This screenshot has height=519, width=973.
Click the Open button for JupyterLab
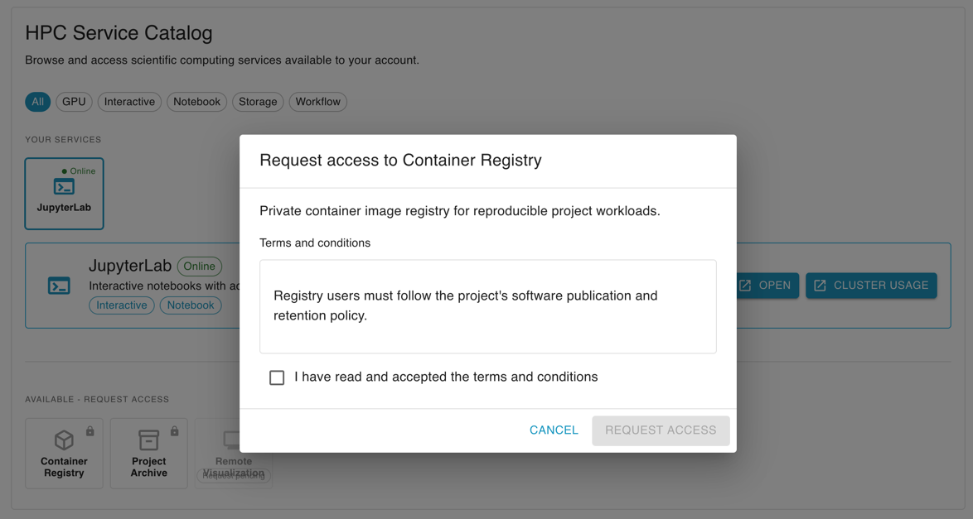pyautogui.click(x=767, y=286)
